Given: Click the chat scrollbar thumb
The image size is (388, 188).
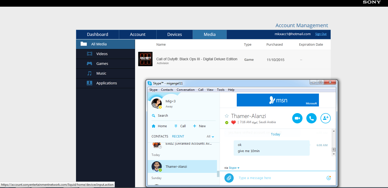Looking at the screenshot, I should click(334, 150).
